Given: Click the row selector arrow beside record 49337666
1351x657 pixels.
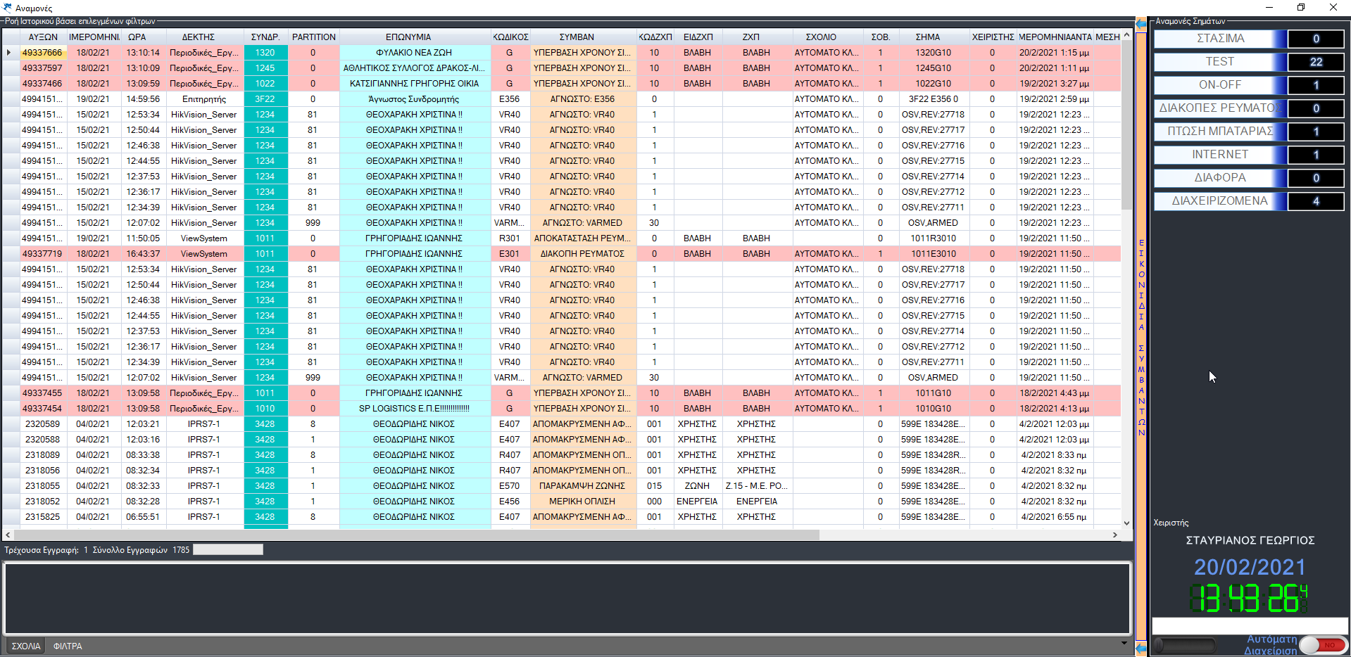Looking at the screenshot, I should coord(9,53).
